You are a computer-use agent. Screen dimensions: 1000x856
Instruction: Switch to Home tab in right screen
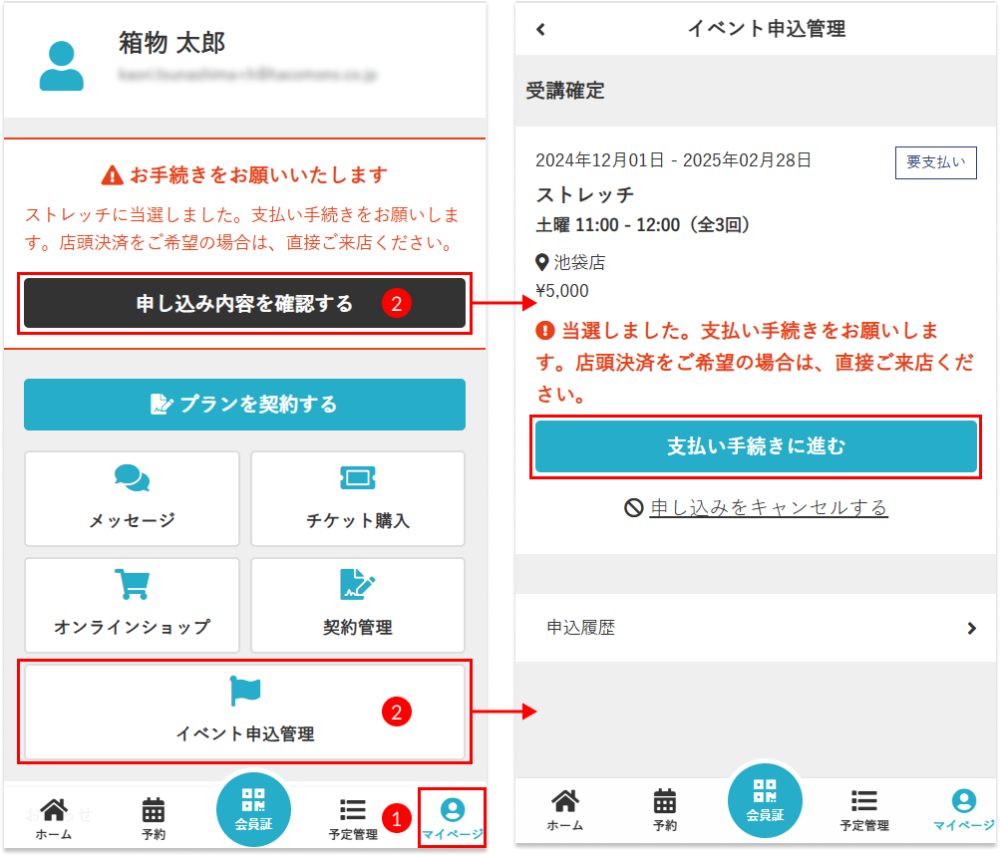point(564,809)
